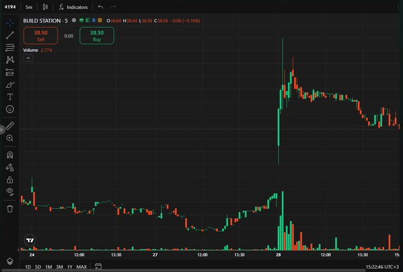Screen dimensions: 403x272
Task: Open the Fibonacci retracement tools
Action: tap(9, 47)
